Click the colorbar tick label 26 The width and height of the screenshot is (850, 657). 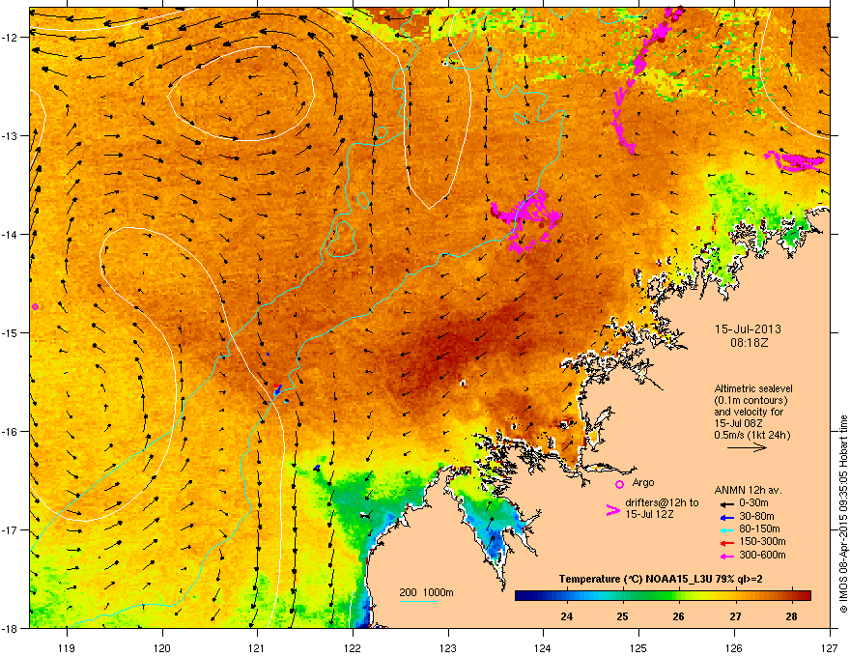click(678, 616)
